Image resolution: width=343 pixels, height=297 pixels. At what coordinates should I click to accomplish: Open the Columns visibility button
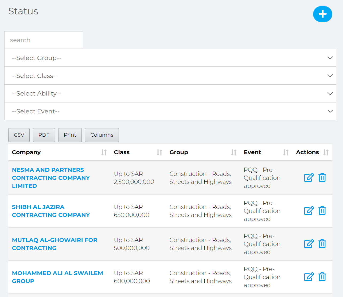point(102,135)
